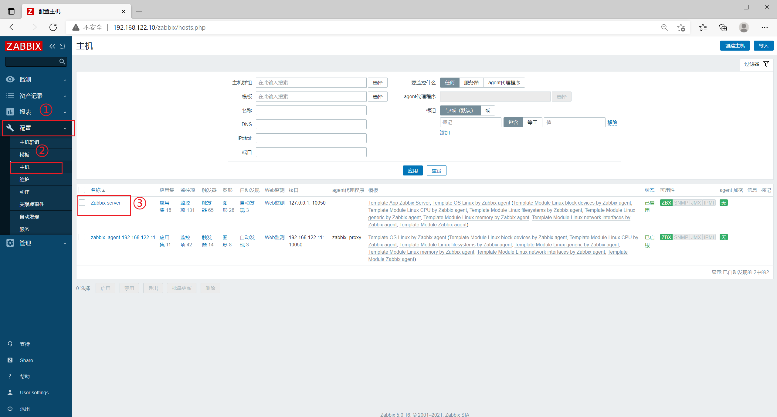Go back in browser
This screenshot has height=417, width=777.
click(x=13, y=28)
